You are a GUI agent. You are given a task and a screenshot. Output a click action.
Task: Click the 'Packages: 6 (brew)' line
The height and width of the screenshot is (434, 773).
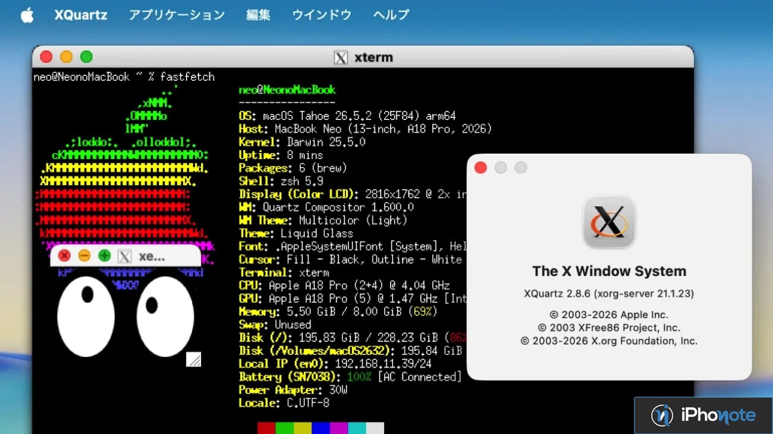click(293, 168)
